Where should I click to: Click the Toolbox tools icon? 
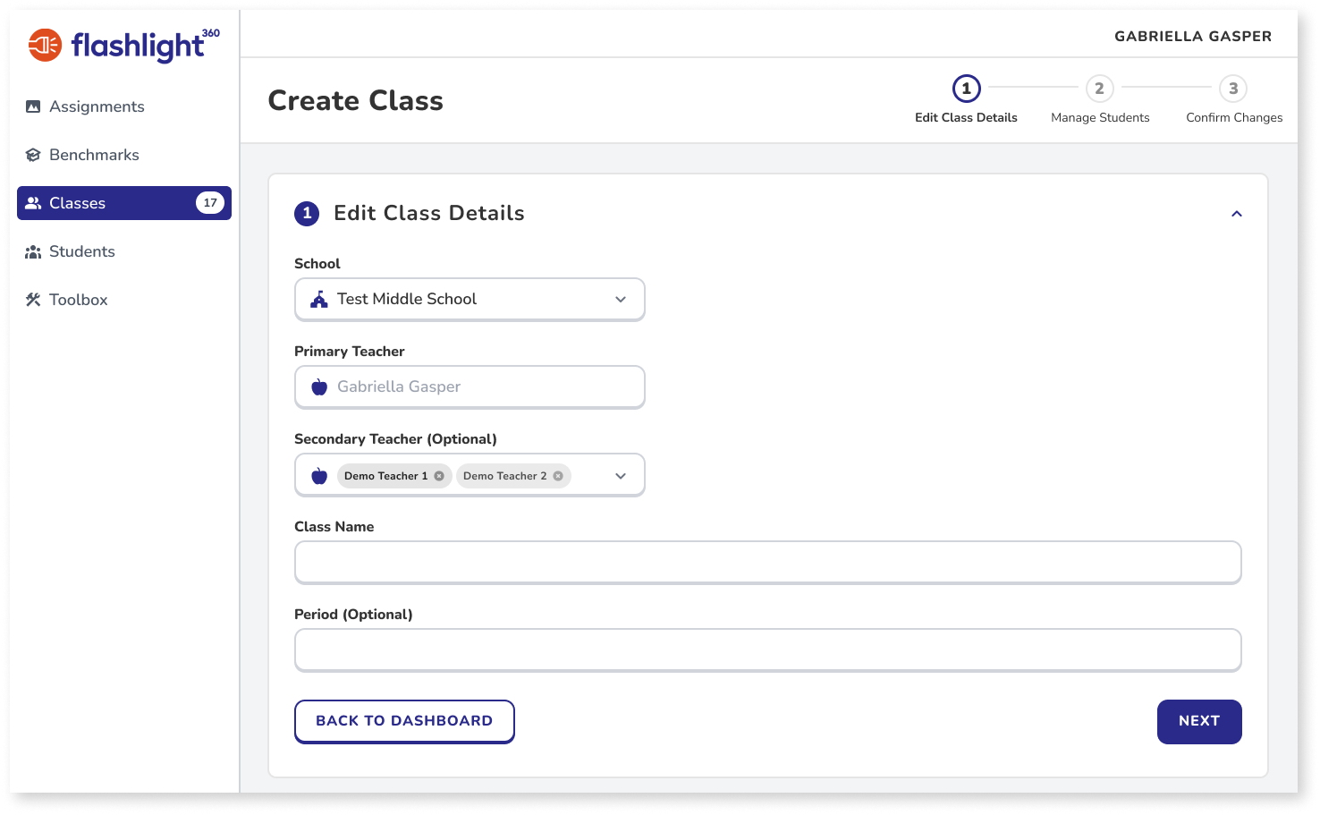pyautogui.click(x=33, y=300)
